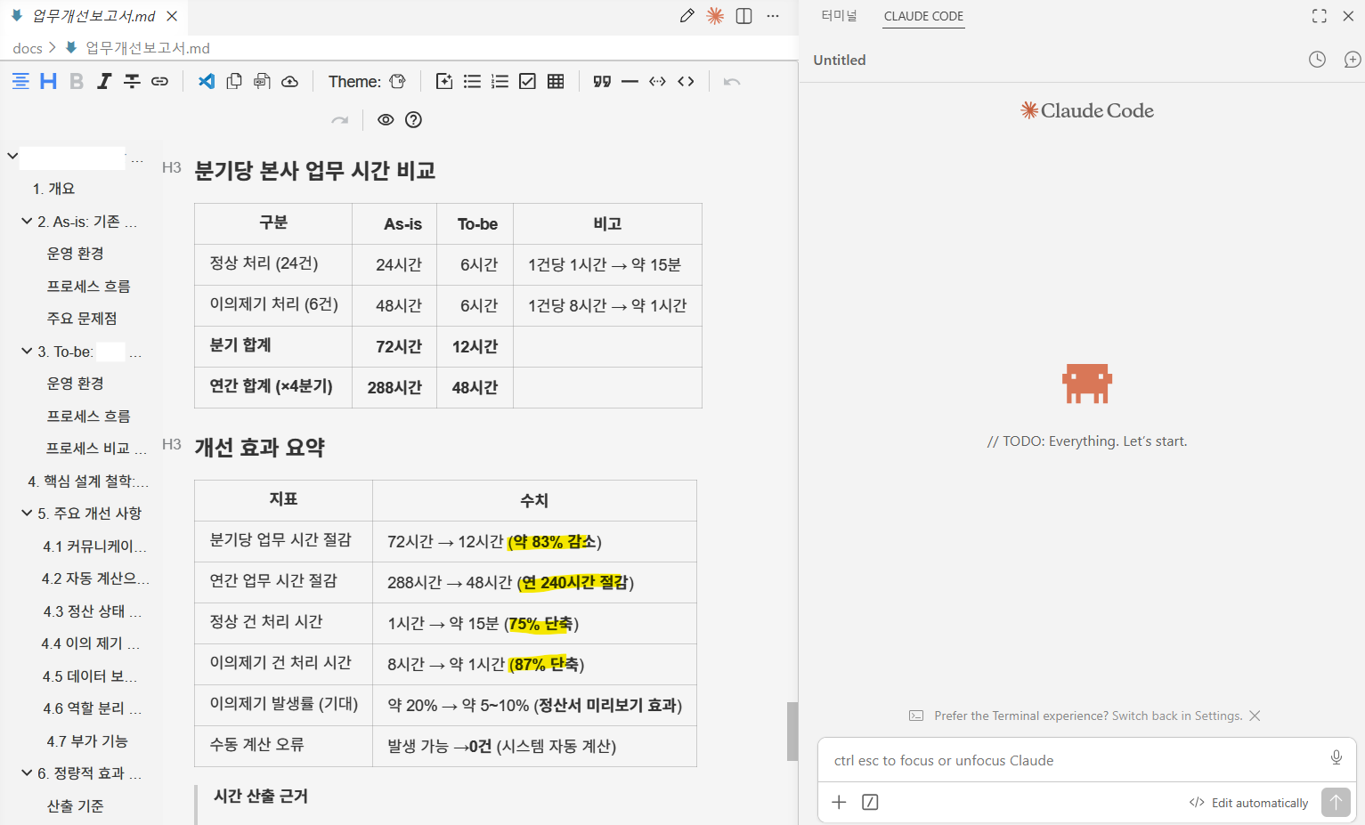Insert a blockquote with the quote icon
This screenshot has height=825, width=1365.
coord(602,82)
